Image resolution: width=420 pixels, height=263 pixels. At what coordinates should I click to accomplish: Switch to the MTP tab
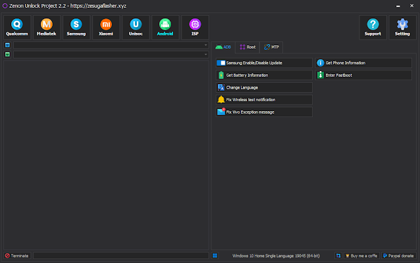pyautogui.click(x=272, y=47)
